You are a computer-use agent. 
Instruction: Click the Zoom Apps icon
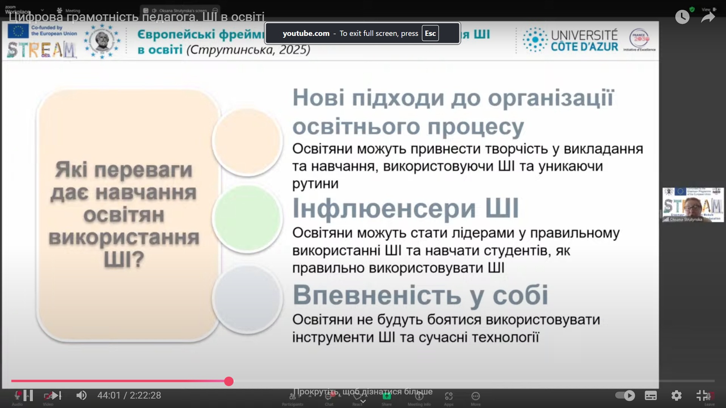[x=448, y=397]
